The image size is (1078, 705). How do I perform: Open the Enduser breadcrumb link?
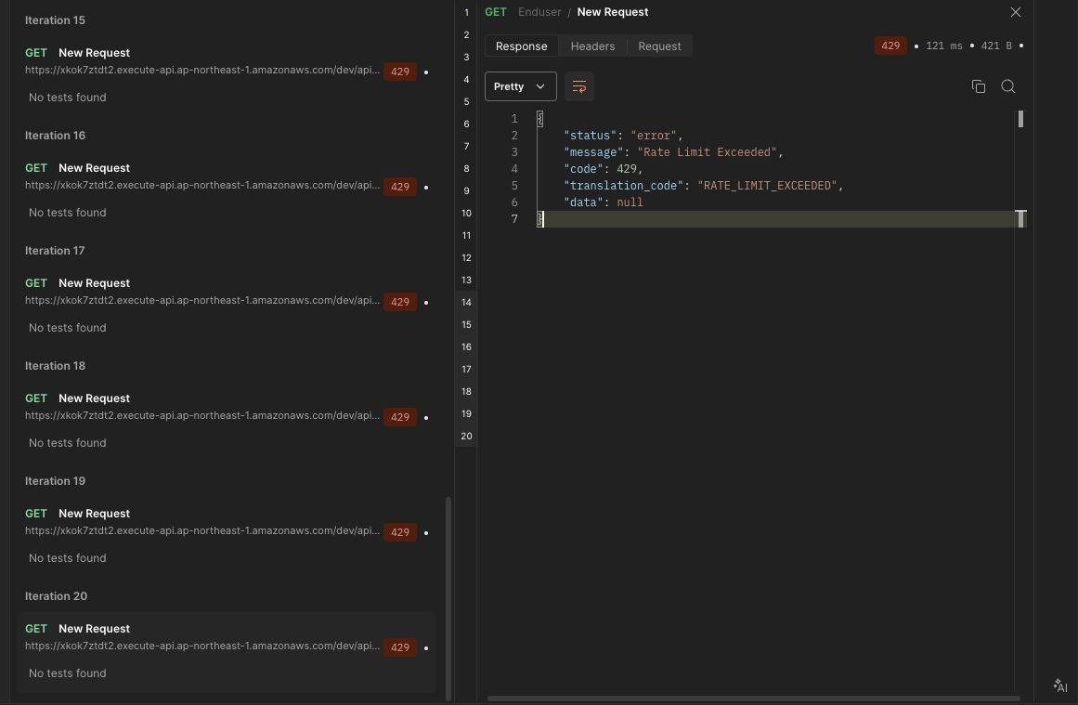coord(539,12)
